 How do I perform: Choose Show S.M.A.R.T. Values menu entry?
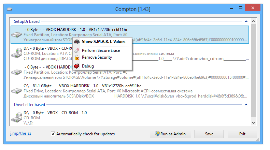[x=103, y=42]
